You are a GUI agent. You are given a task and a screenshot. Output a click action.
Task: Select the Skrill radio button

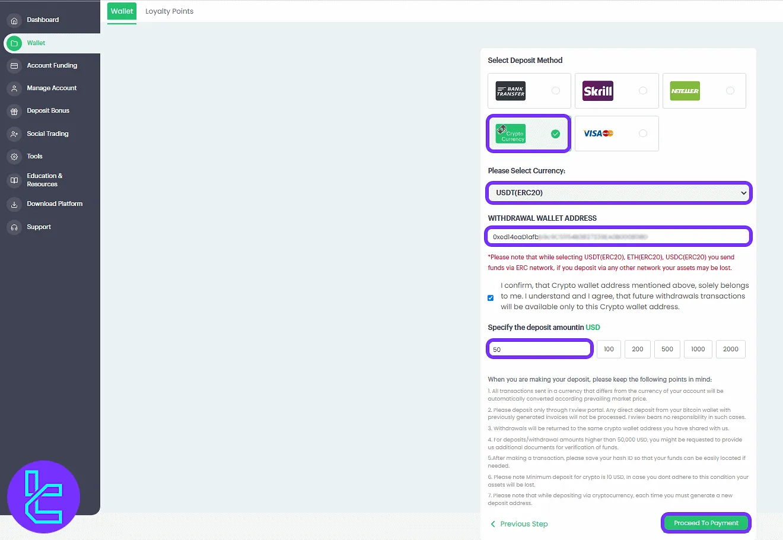click(643, 91)
